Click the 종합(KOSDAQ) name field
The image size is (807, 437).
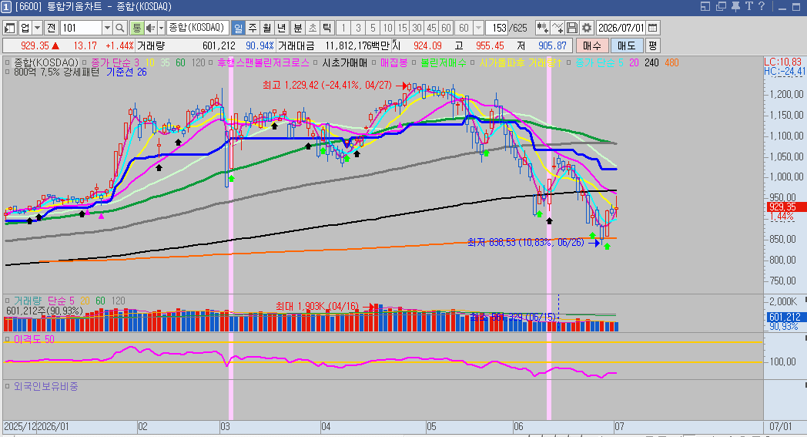click(x=198, y=28)
